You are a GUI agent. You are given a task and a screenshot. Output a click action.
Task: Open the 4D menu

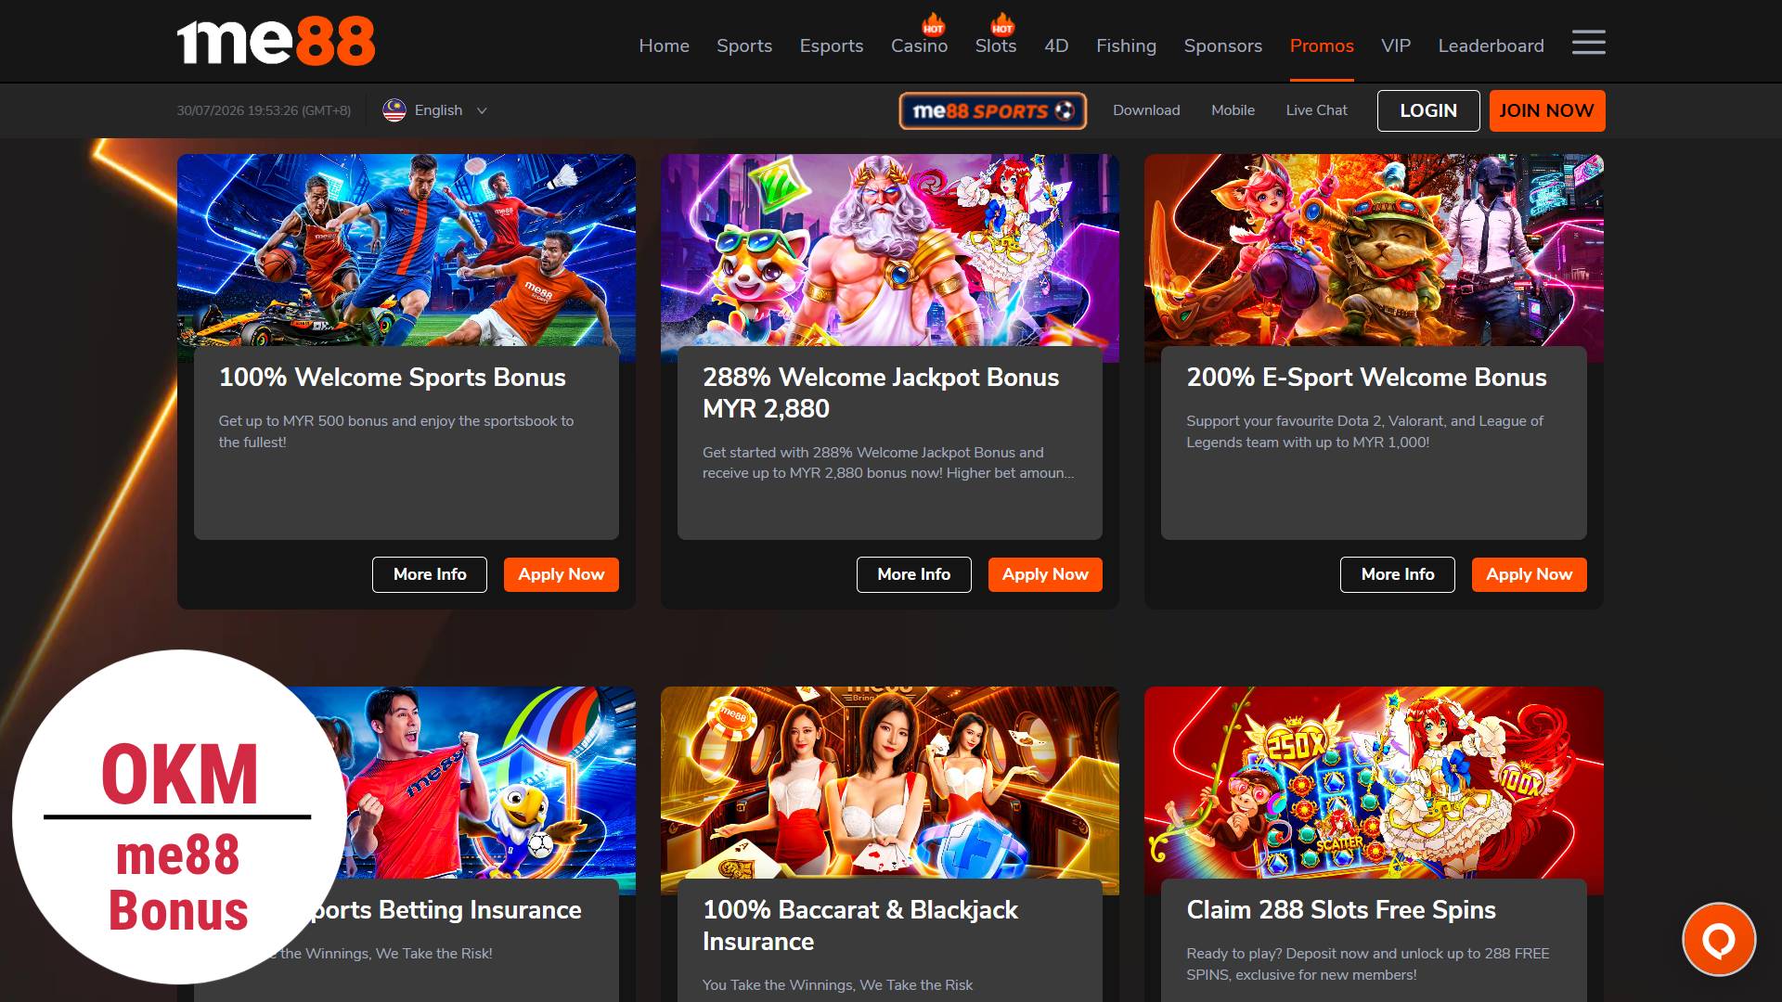1056,45
